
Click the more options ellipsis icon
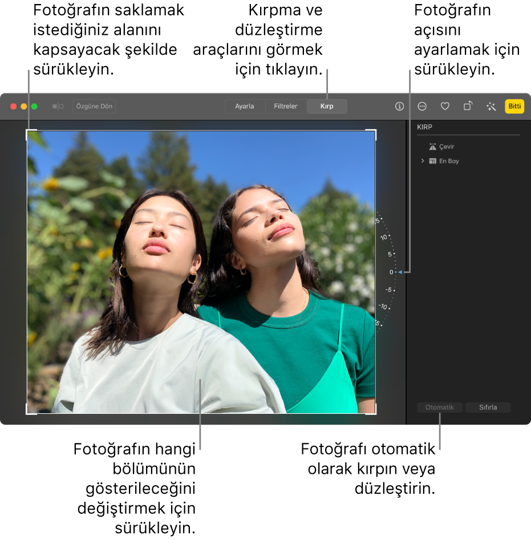[x=422, y=106]
